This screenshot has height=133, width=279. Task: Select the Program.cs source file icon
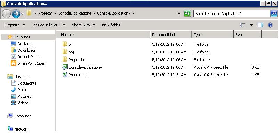tap(65, 75)
